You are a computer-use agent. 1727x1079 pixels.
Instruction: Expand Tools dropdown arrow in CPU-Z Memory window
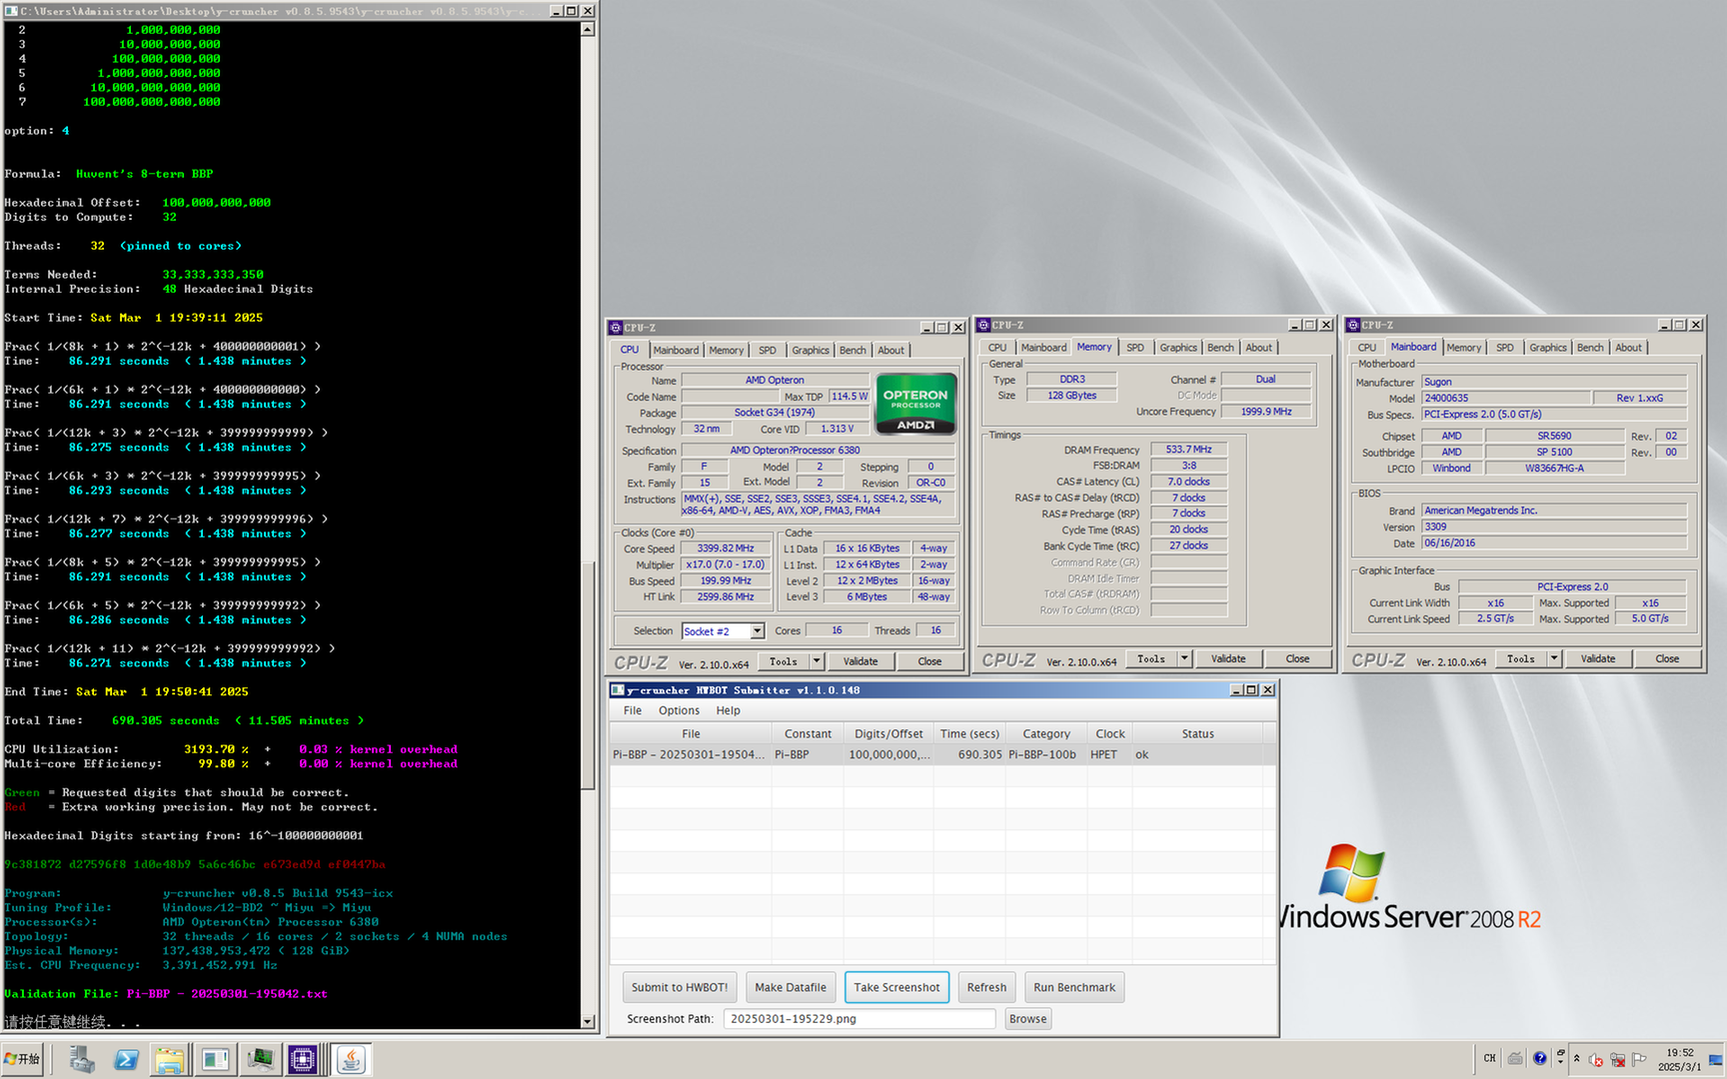coord(1184,658)
